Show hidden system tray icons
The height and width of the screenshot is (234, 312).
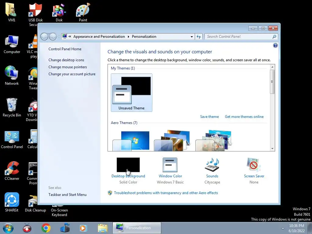(x=283, y=228)
